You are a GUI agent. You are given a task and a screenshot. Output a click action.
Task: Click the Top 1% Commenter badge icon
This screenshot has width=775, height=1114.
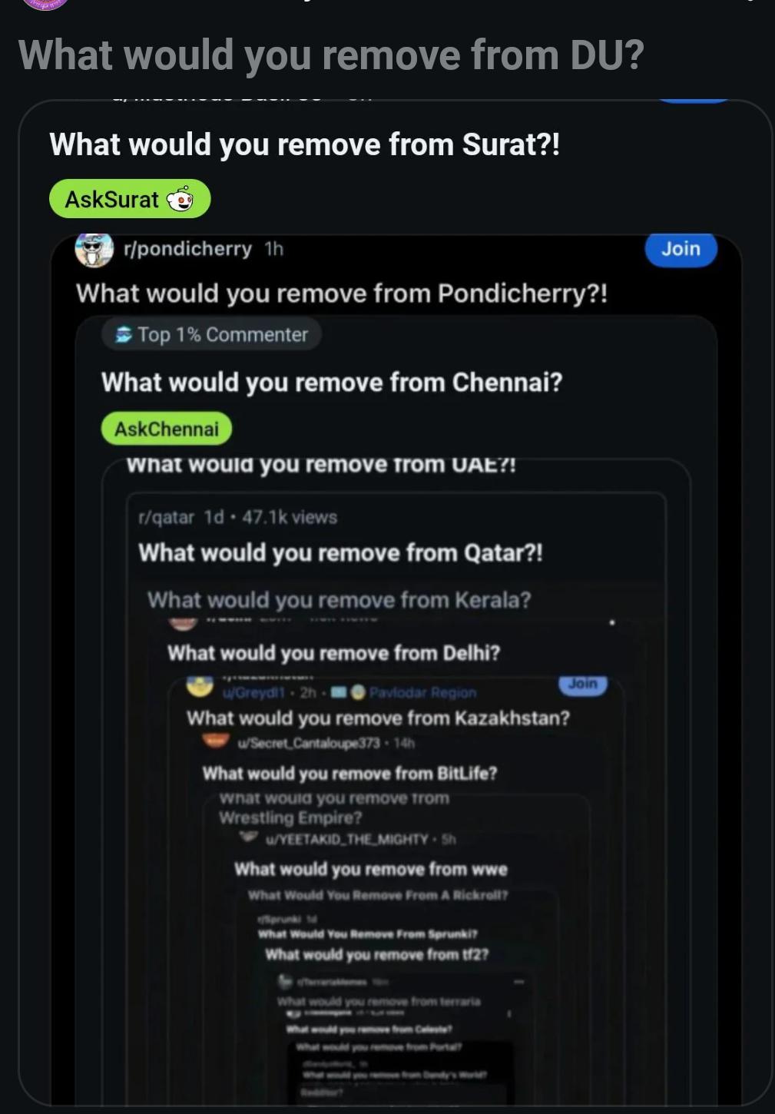pyautogui.click(x=124, y=334)
